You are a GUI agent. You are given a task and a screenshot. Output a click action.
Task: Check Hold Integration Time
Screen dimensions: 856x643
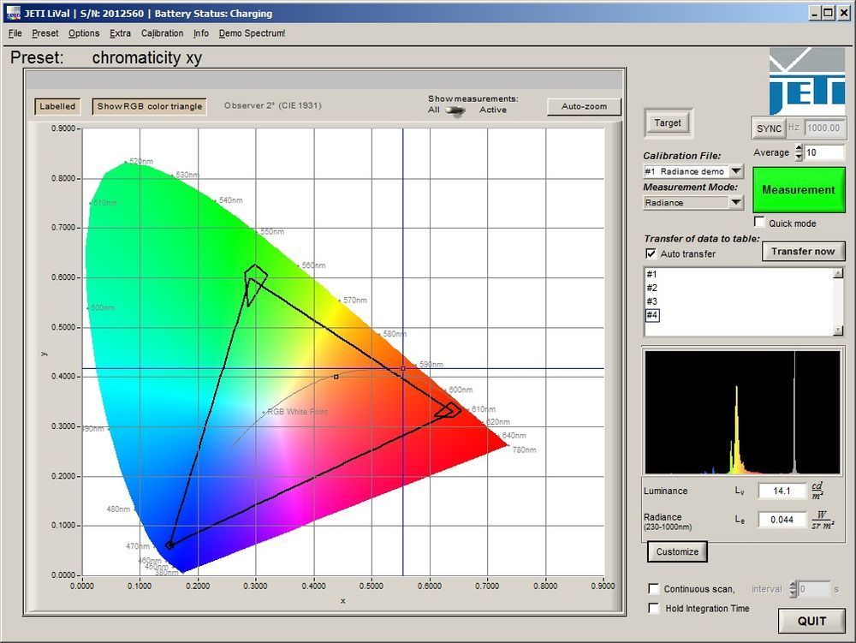coord(654,609)
